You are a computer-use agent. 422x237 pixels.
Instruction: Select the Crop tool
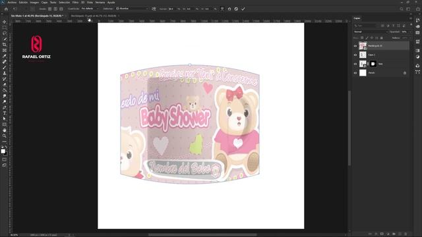pos(5,45)
